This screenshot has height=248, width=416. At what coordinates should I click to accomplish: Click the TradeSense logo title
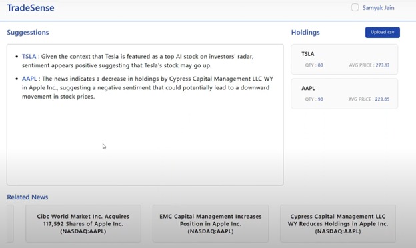coord(31,8)
